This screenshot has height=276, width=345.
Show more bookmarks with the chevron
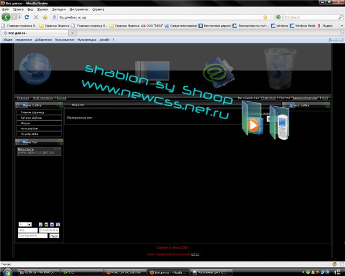[x=341, y=26]
